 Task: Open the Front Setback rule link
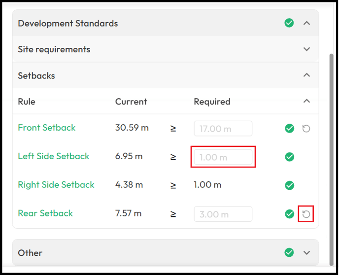coord(47,128)
